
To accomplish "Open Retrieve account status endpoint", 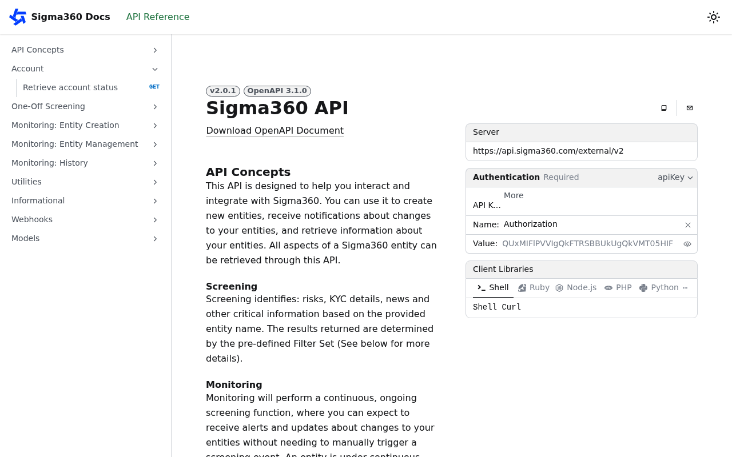I will [70, 87].
